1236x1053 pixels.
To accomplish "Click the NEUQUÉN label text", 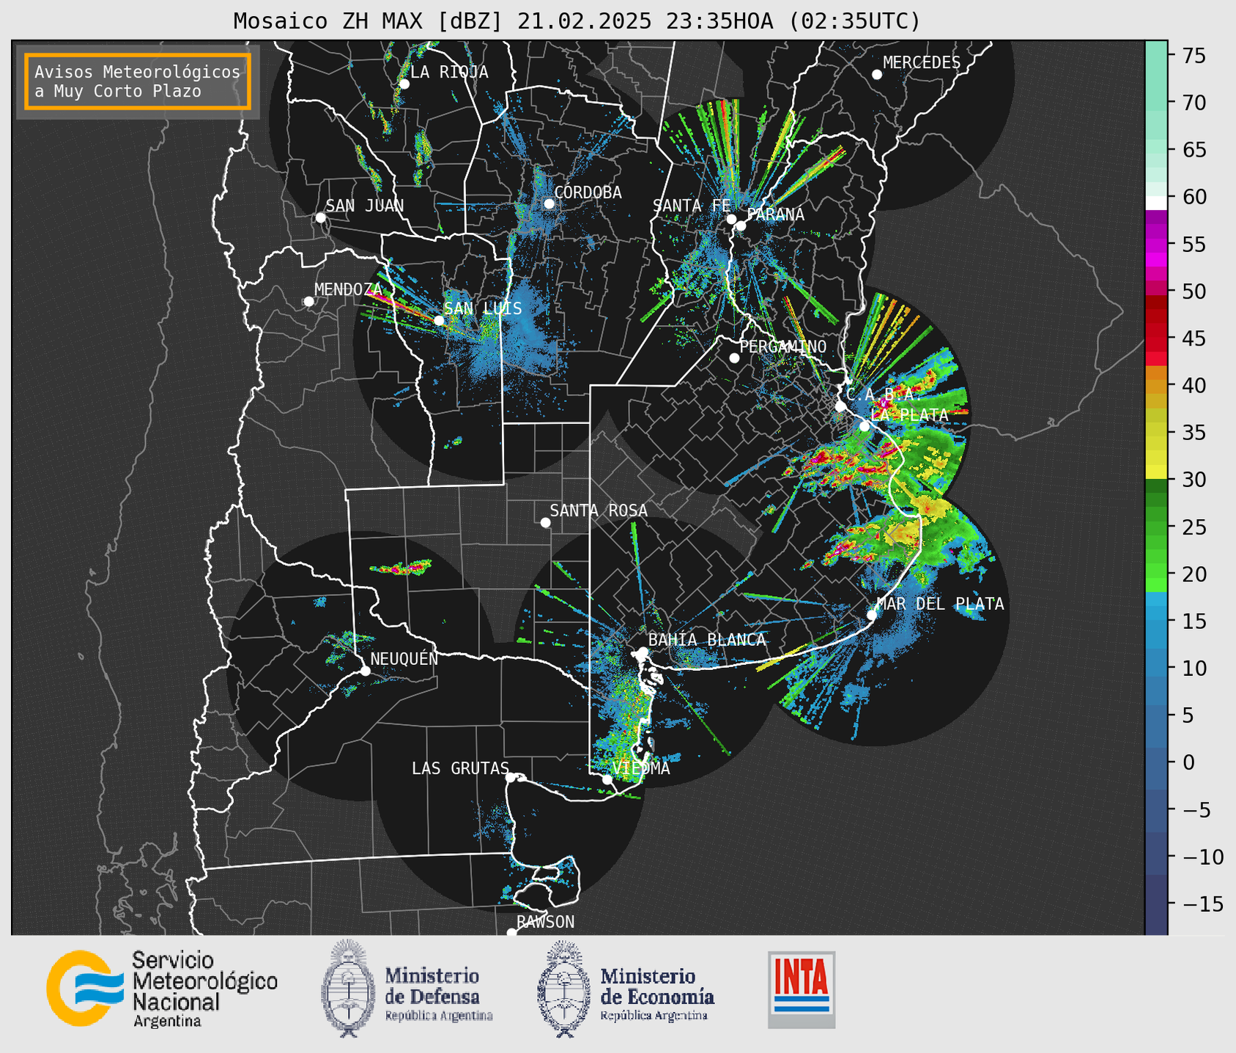I will (404, 659).
